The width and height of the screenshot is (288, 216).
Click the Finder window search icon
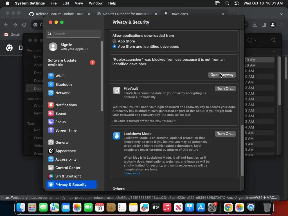(x=273, y=40)
